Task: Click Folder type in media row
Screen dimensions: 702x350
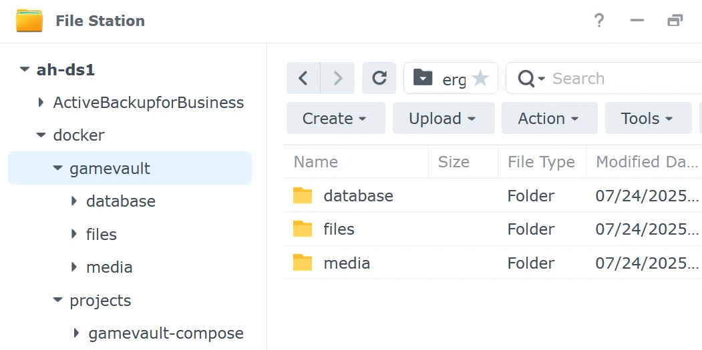Action: click(x=531, y=263)
